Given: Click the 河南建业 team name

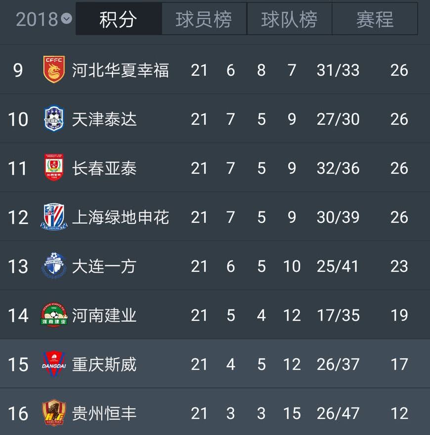Looking at the screenshot, I should 104,315.
